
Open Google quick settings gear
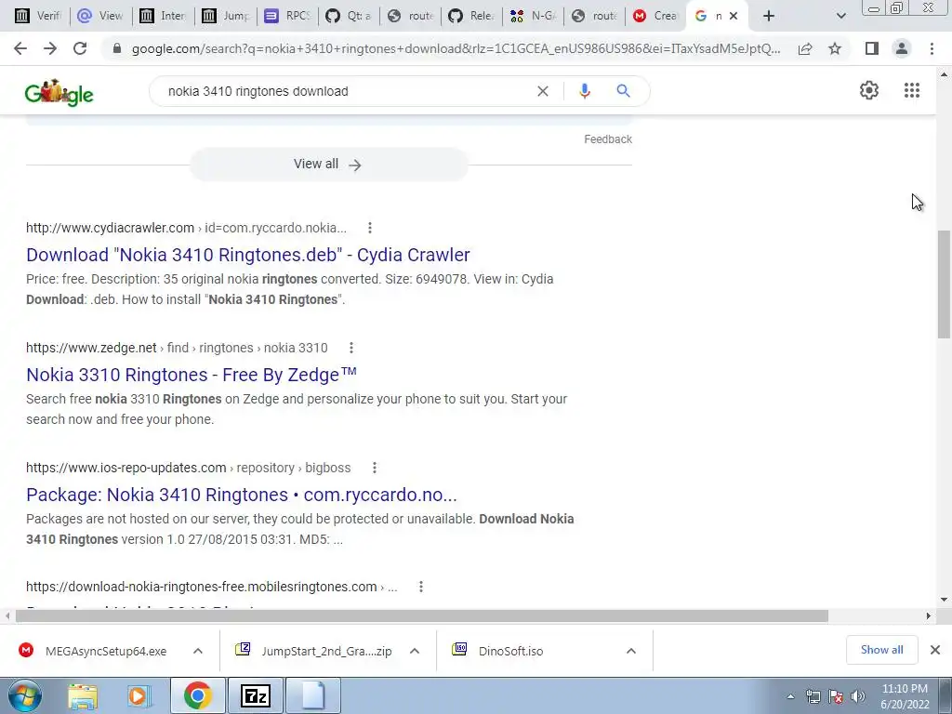869,90
